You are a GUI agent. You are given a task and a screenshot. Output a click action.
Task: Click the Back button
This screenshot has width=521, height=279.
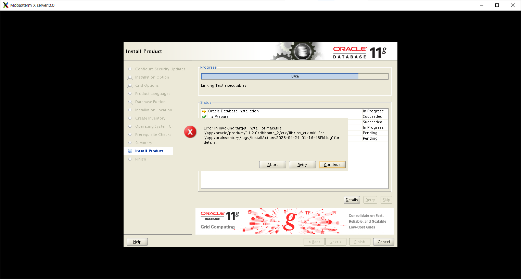[x=314, y=242]
